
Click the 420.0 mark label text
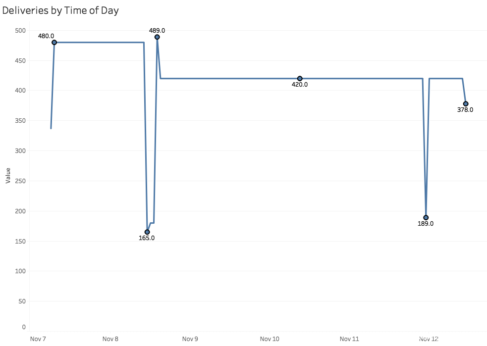coord(300,85)
